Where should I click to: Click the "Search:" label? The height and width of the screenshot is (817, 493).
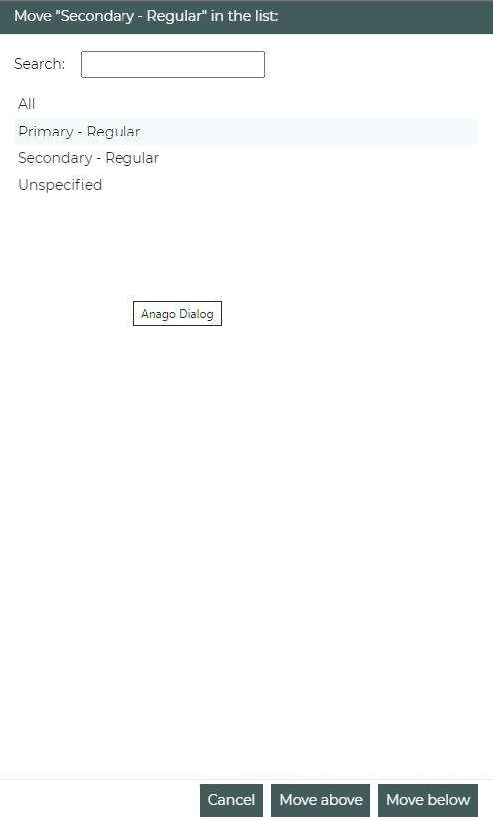click(40, 64)
